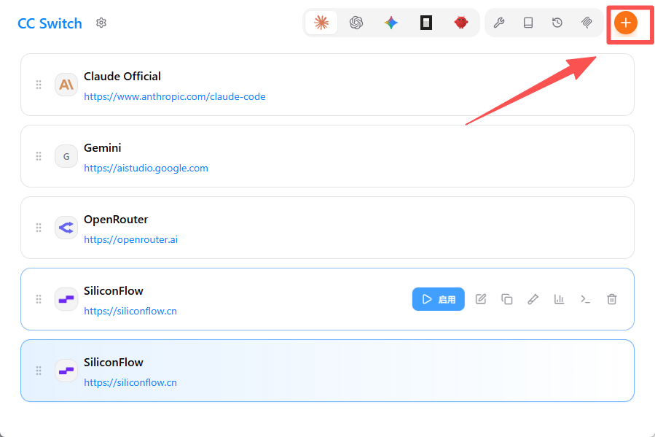Select SiliconFlow name on highlighted blue card
This screenshot has width=655, height=437.
tap(113, 362)
